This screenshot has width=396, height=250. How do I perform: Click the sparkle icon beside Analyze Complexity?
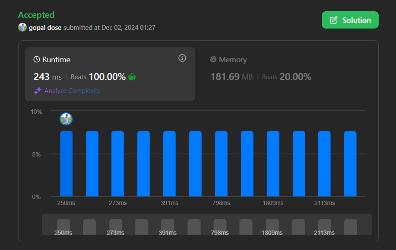coord(38,90)
